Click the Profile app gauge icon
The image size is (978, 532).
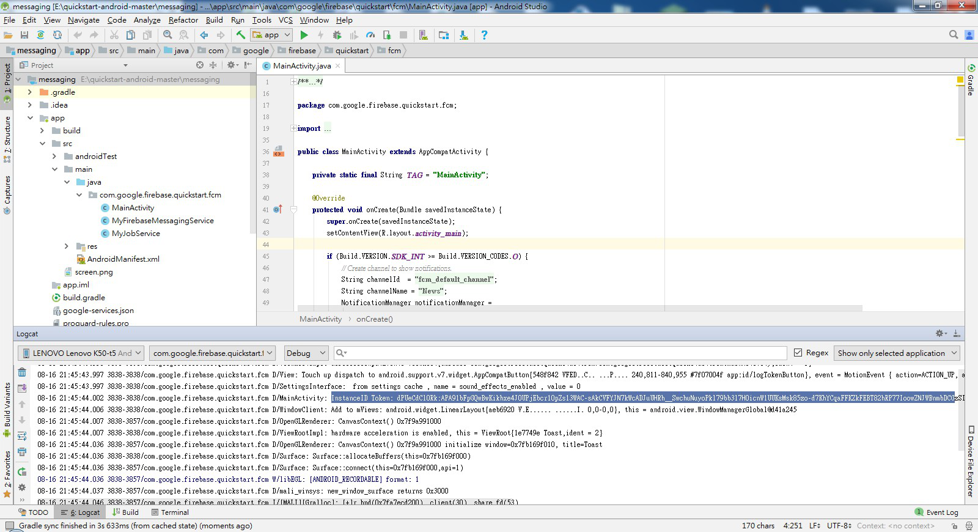pos(370,35)
